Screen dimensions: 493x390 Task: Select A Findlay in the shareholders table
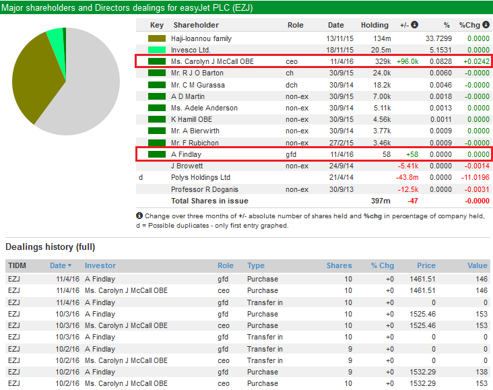coord(186,154)
